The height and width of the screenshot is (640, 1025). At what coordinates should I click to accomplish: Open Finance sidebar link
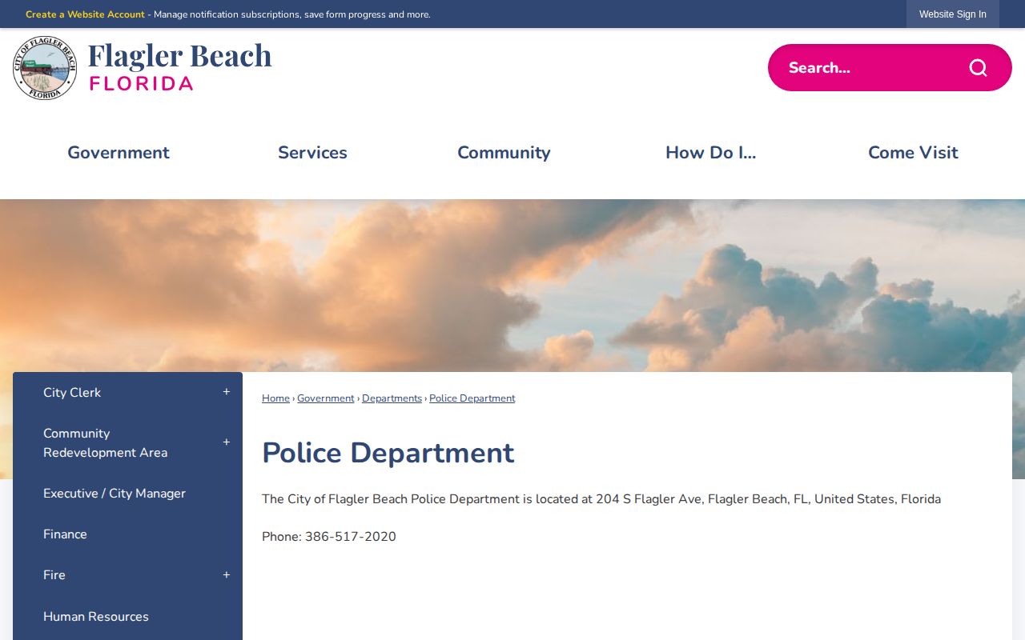[x=65, y=534]
